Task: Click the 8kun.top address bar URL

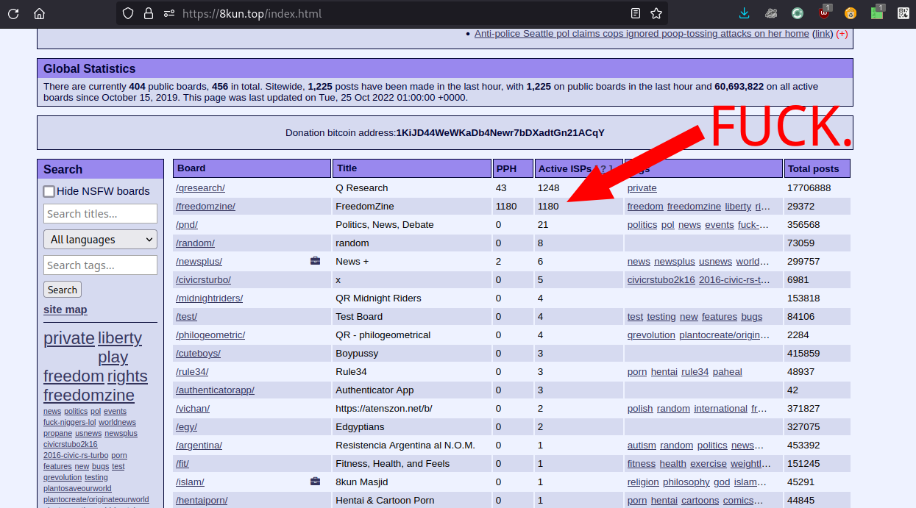Action: pyautogui.click(x=252, y=13)
